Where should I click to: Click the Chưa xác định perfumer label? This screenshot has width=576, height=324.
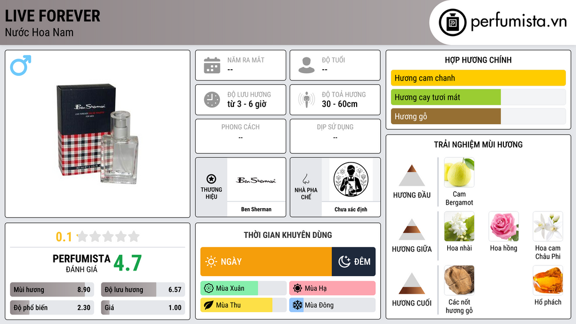pyautogui.click(x=350, y=209)
